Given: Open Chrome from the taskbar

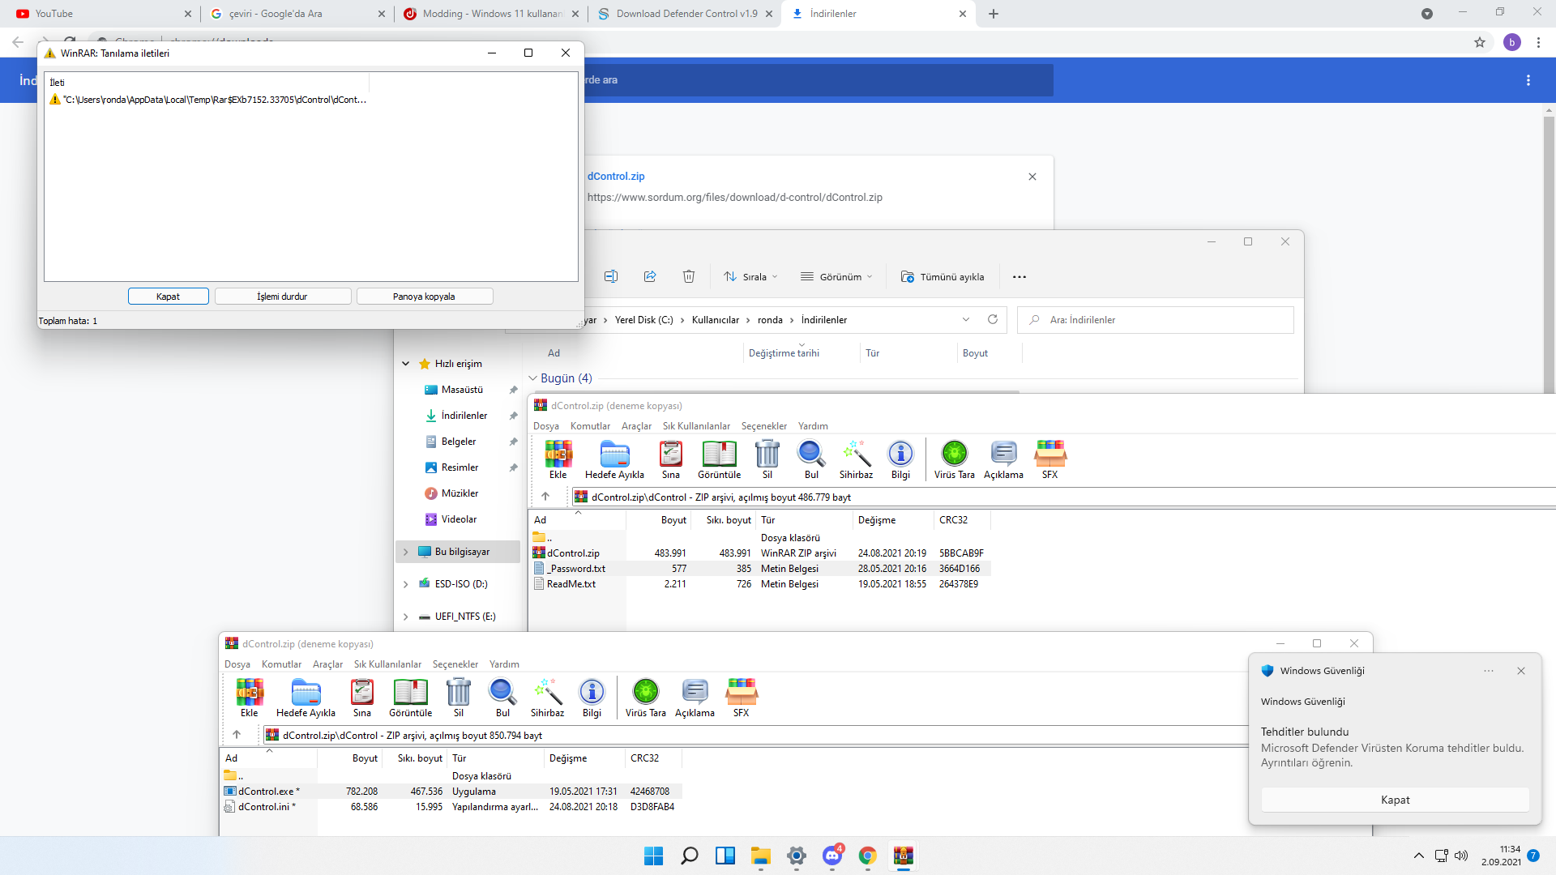Looking at the screenshot, I should [867, 856].
